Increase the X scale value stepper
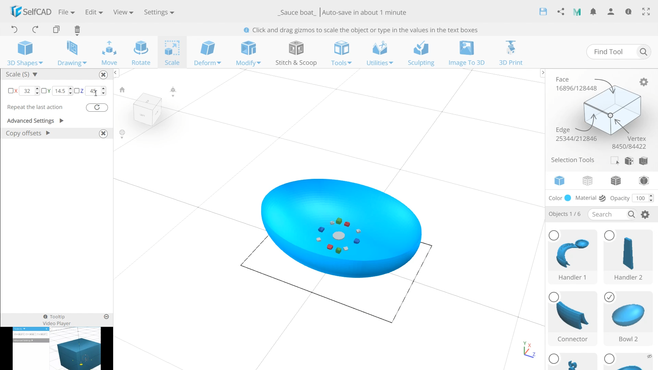The height and width of the screenshot is (370, 658). pos(37,89)
